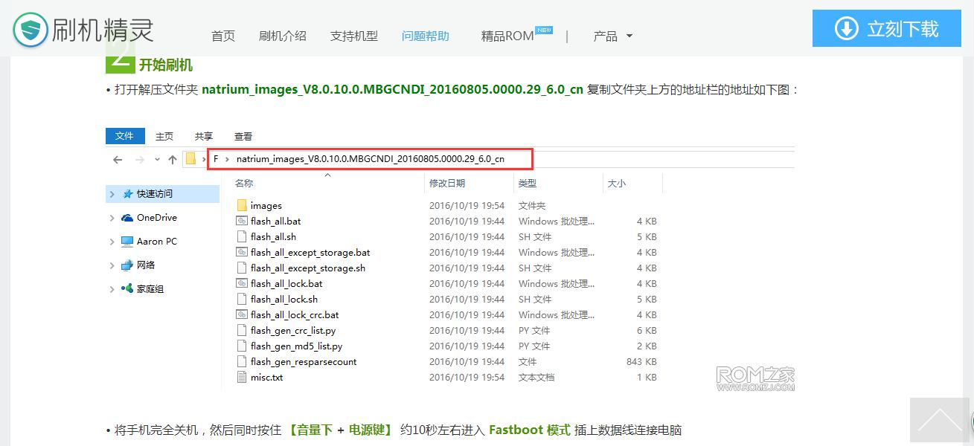Click the OneDrive cloud icon
This screenshot has width=974, height=446.
click(127, 218)
